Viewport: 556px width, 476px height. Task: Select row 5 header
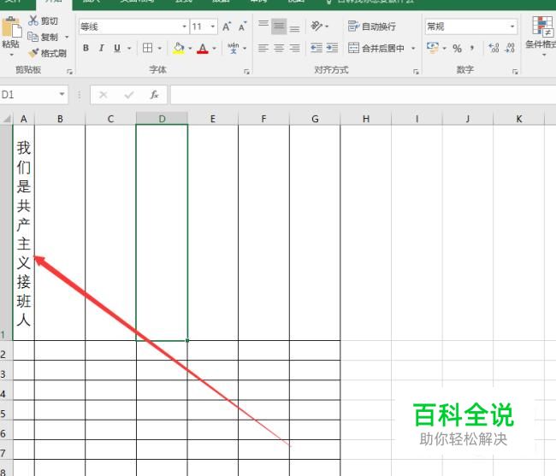pos(6,410)
